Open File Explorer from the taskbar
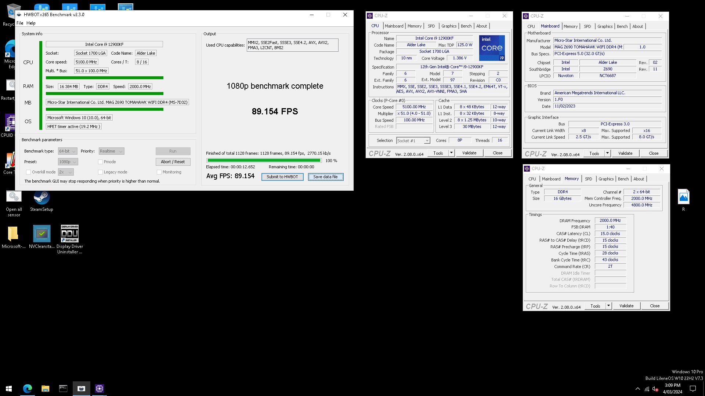705x396 pixels. (x=45, y=388)
